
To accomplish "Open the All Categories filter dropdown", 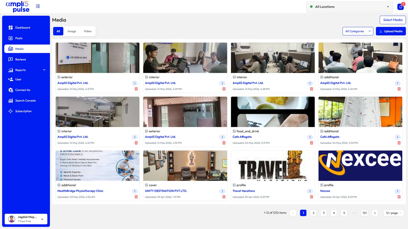I will tap(358, 31).
